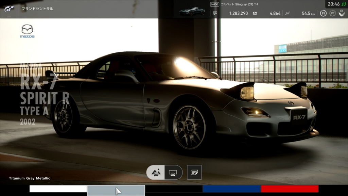This screenshot has width=348, height=196.
Task: Choose the Titanium Gray Metallic swatch
Action: coord(116,191)
